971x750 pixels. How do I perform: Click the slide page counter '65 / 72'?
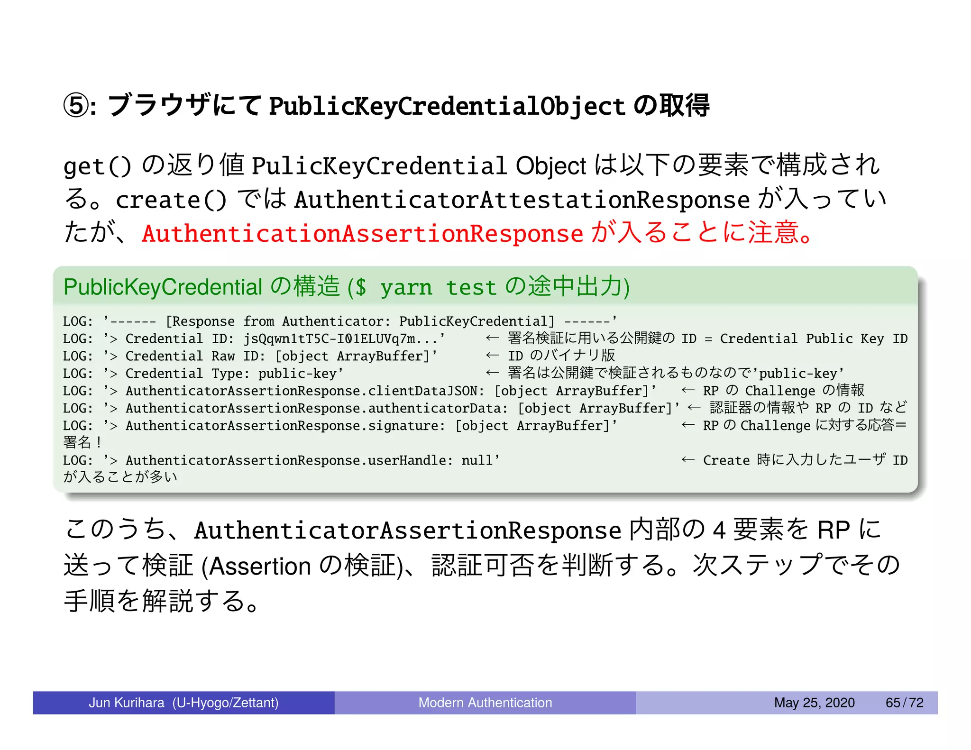(904, 703)
